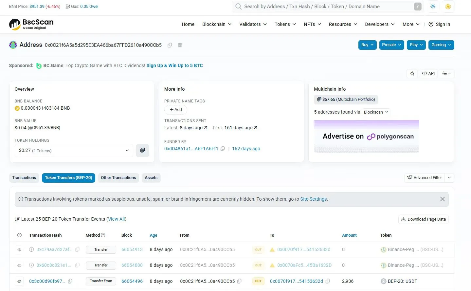Viewport: 471px width, 291px height.
Task: Click the search magnifier icon
Action: pyautogui.click(x=239, y=7)
